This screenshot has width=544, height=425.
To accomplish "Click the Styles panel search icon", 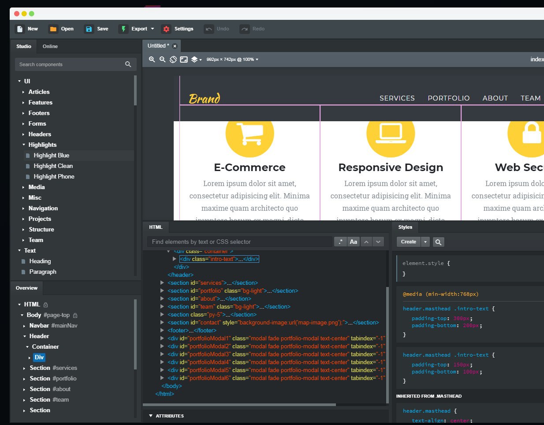I will click(x=438, y=242).
